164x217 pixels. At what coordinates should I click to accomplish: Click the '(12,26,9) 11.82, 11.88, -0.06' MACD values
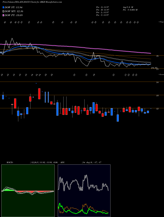pos(44,162)
